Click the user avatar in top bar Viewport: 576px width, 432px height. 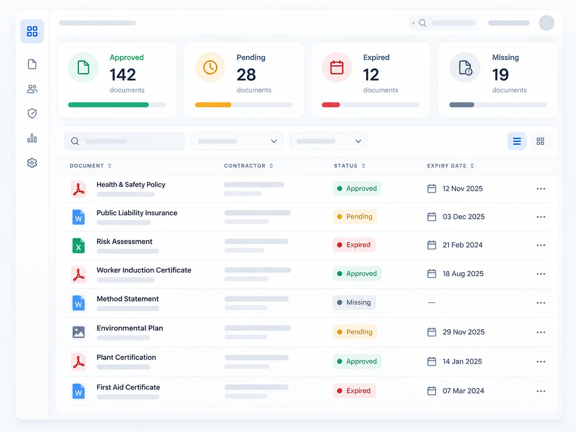click(546, 23)
